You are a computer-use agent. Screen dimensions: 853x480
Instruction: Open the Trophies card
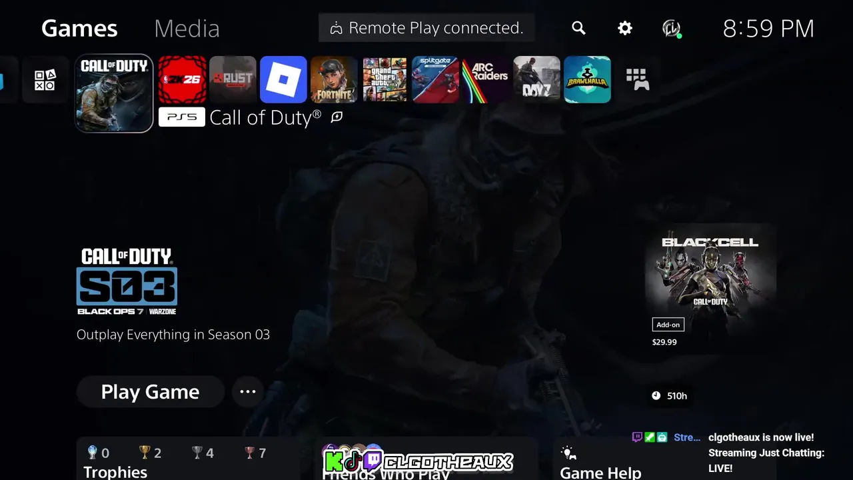point(188,459)
